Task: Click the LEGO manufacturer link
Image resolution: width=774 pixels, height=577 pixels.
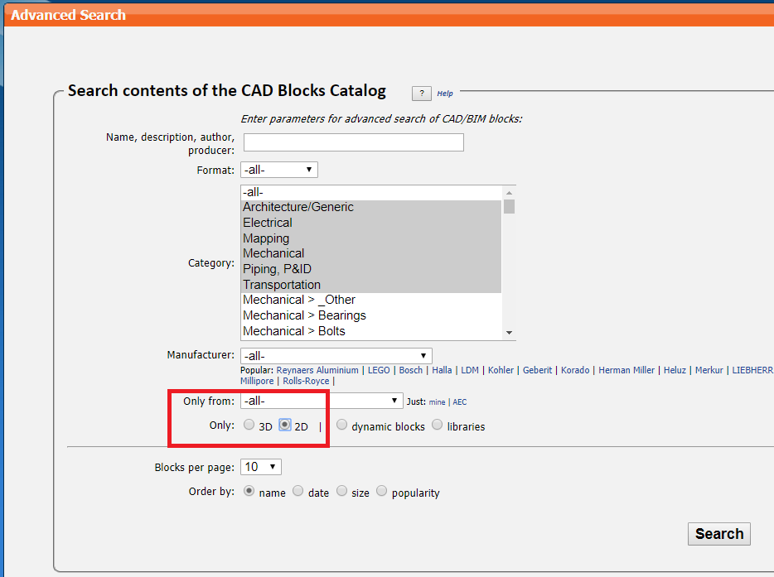Action: tap(379, 370)
